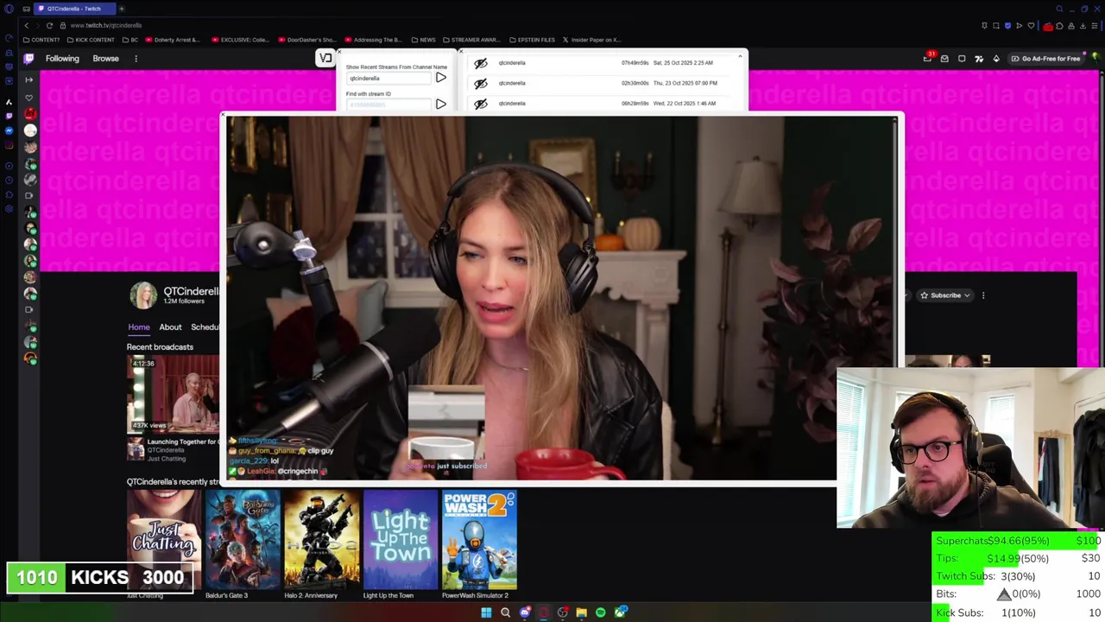Close the stream search popup panel

[338, 52]
